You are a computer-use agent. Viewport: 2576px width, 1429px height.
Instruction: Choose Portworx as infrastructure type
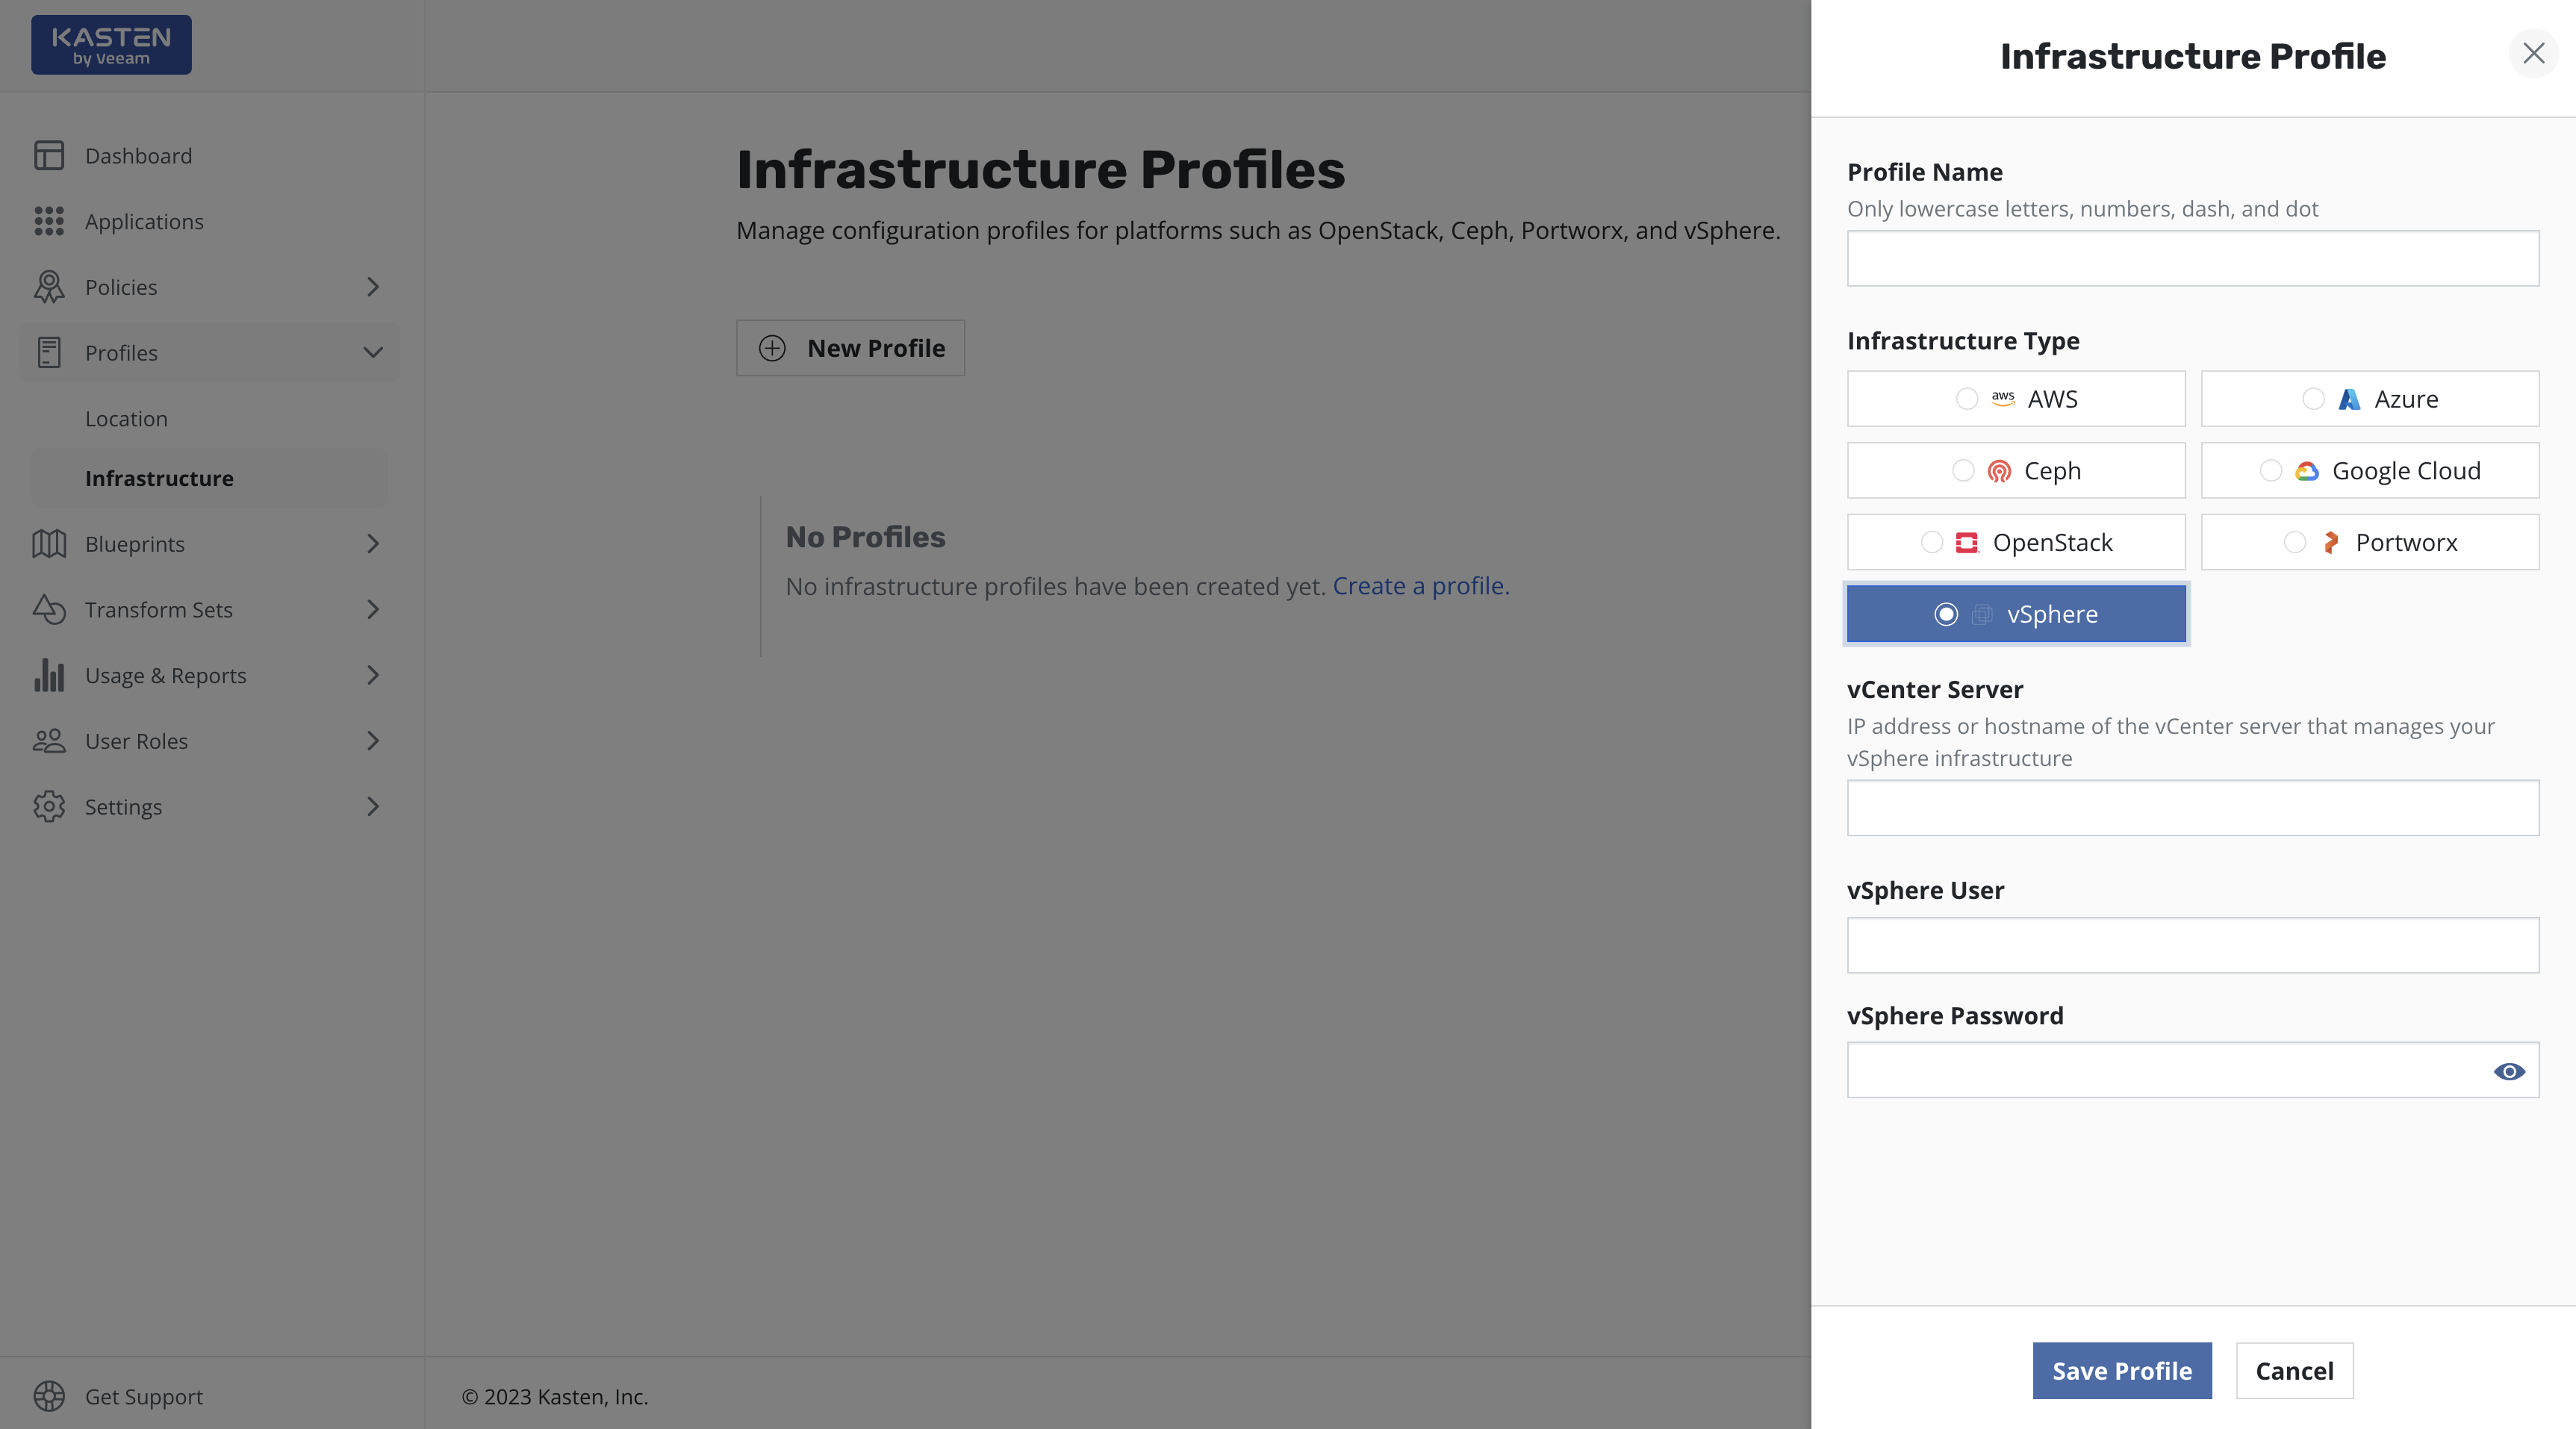pos(2370,542)
